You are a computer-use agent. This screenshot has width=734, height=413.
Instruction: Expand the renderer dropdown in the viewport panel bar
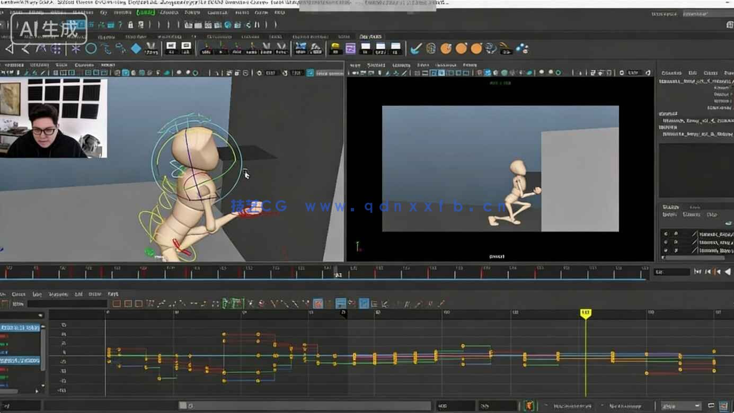tap(444, 66)
